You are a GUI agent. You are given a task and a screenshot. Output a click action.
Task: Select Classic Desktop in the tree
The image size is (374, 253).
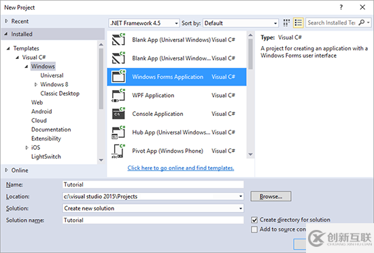60,94
